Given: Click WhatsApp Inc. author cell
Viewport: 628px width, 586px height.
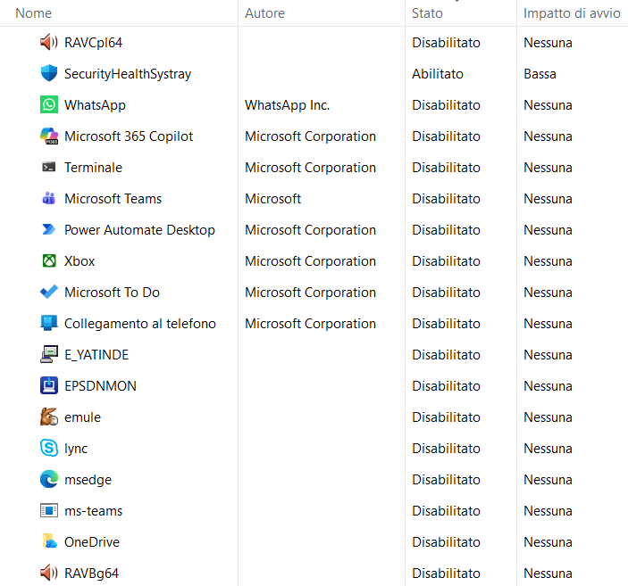Looking at the screenshot, I should (x=287, y=104).
